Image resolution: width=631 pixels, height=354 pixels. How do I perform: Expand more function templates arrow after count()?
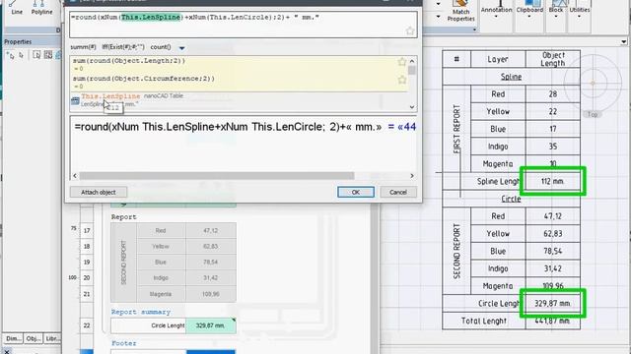[x=181, y=48]
